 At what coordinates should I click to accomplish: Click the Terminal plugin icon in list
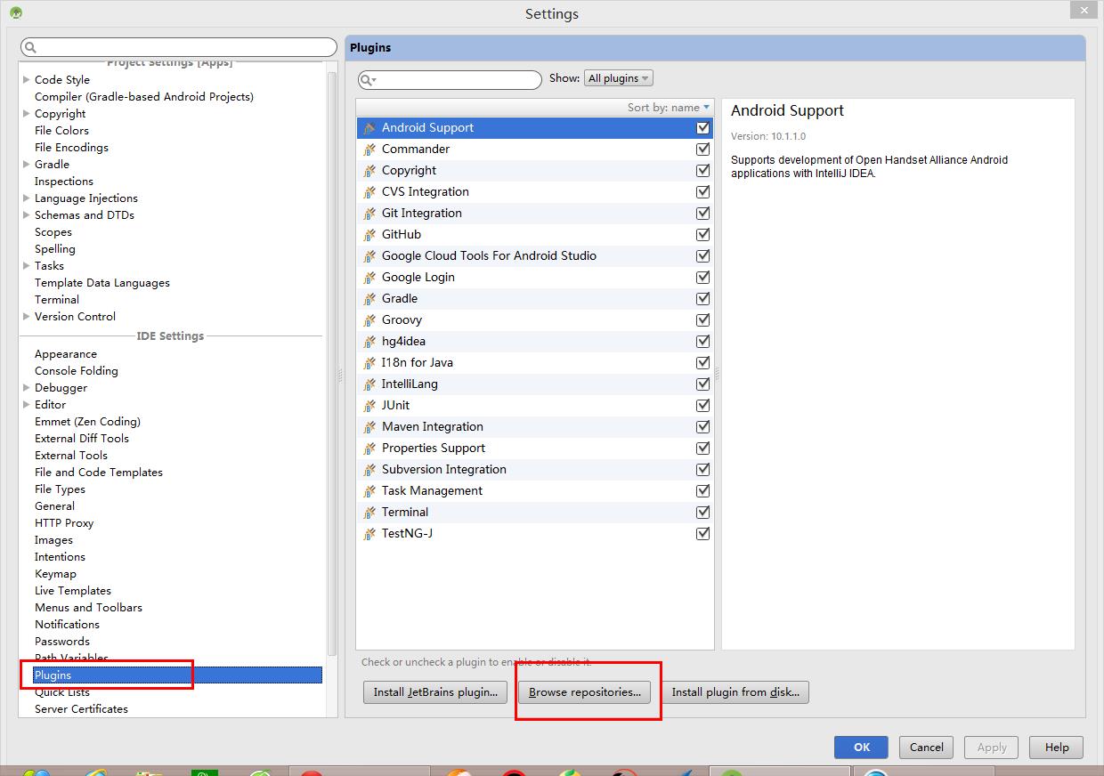[369, 513]
